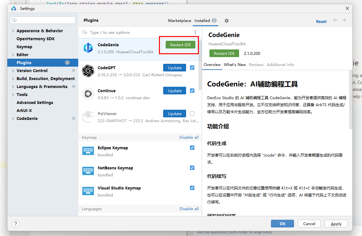Viewport: 362px width, 236px height.
Task: Click the CodeGenie plugin logo icon
Action: coord(88,48)
